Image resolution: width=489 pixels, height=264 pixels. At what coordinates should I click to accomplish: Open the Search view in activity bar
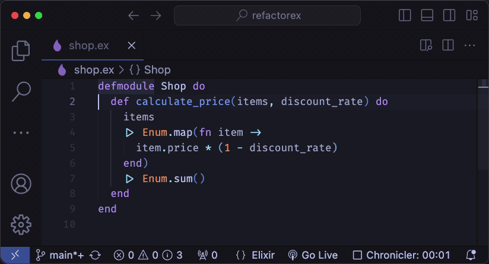click(21, 91)
